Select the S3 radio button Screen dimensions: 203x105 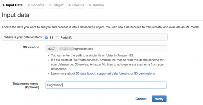click(46, 38)
